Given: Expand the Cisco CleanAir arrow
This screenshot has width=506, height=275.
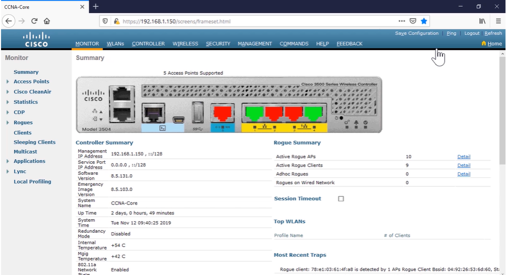Looking at the screenshot, I should pos(8,92).
